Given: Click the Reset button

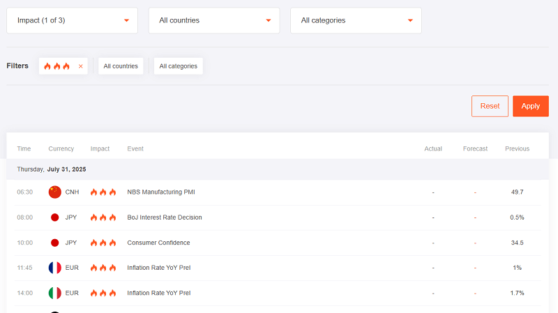Looking at the screenshot, I should pyautogui.click(x=490, y=106).
